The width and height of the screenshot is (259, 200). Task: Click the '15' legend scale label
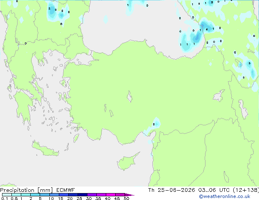click(x=60, y=198)
